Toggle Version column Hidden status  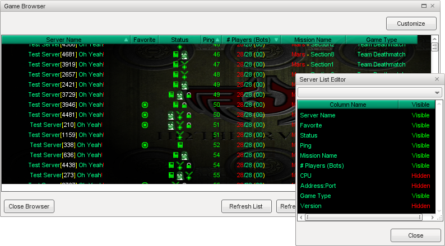420,206
